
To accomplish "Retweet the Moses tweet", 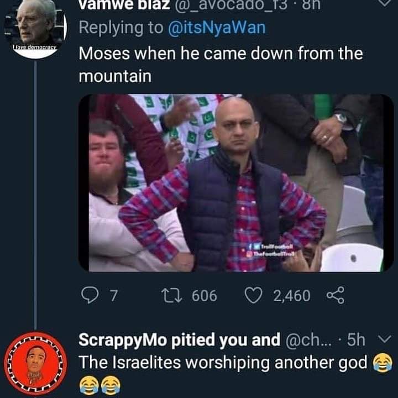I will coord(172,296).
